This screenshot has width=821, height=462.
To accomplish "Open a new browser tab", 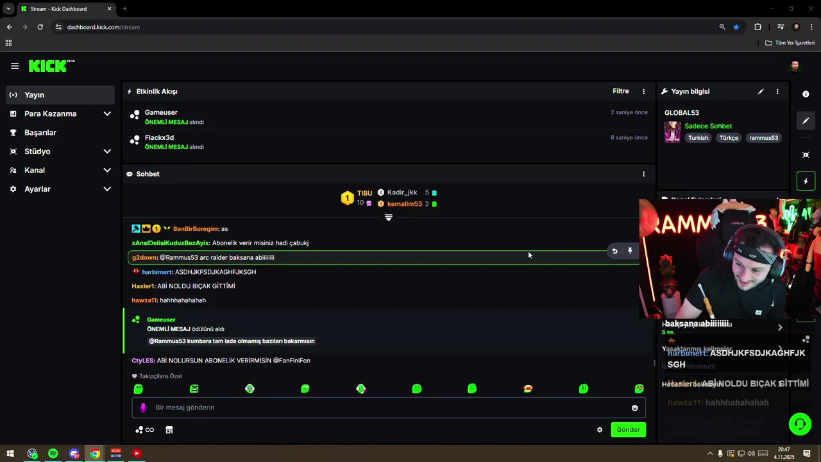I will pyautogui.click(x=124, y=9).
